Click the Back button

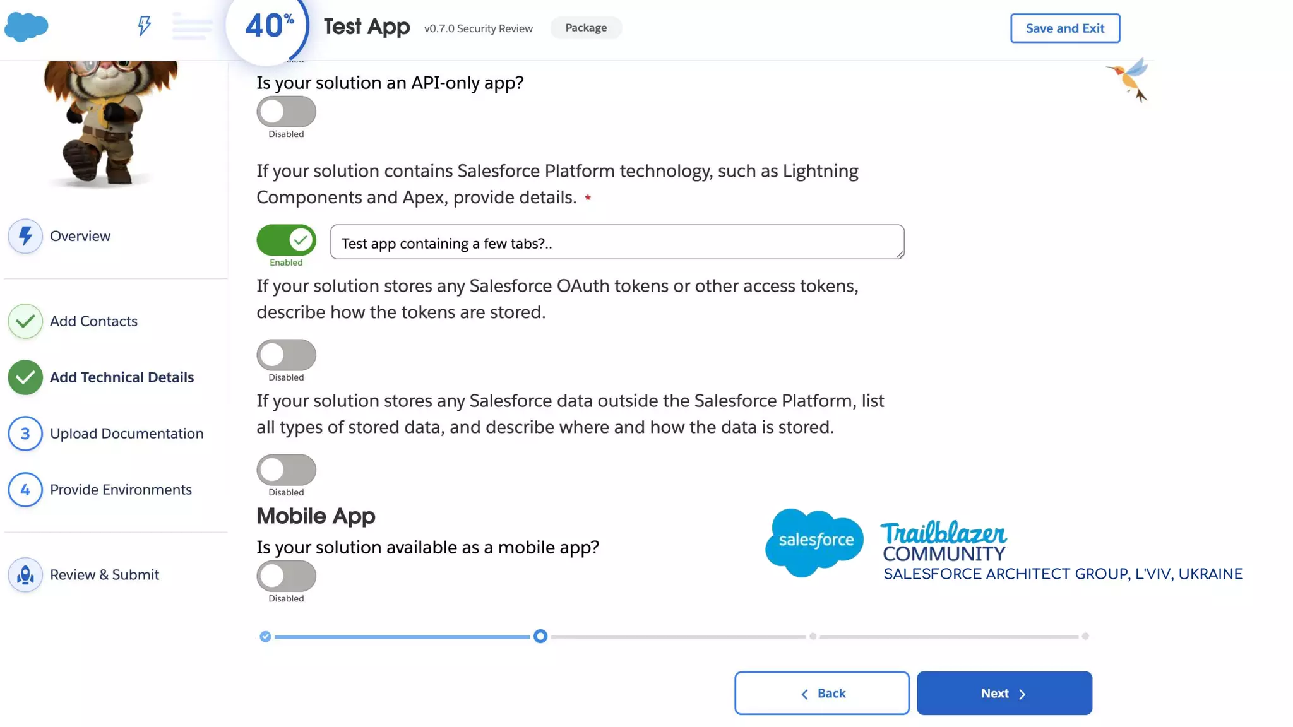pos(821,693)
